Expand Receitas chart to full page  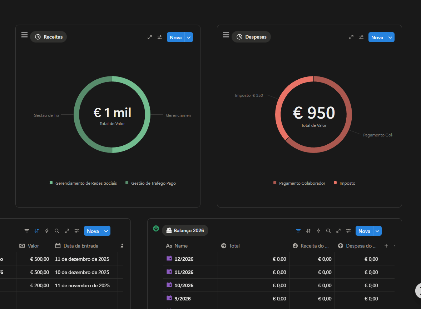(150, 37)
